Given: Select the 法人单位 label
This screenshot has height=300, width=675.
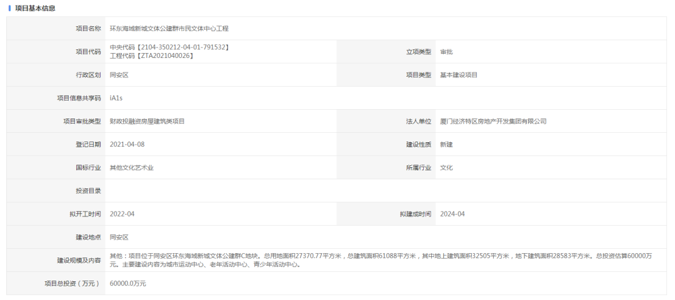Looking at the screenshot, I should click(418, 121).
